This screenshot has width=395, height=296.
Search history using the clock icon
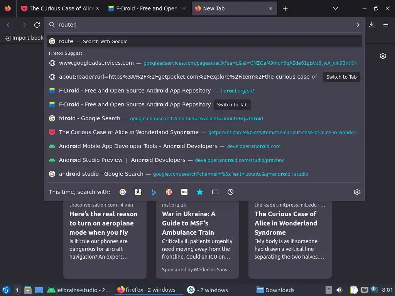[x=231, y=192]
